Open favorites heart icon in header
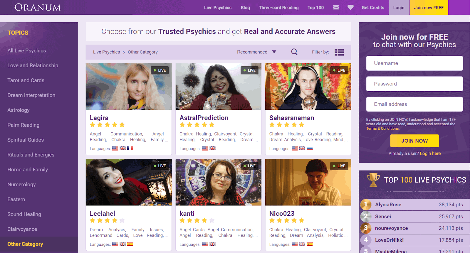Viewport: 470px width, 253px height. 350,7
